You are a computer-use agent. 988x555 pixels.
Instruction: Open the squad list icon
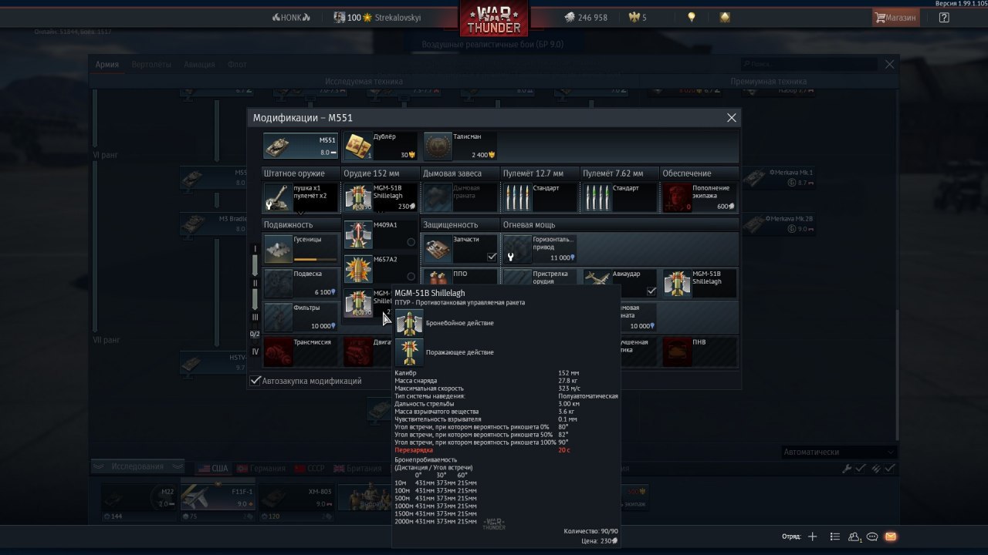click(x=834, y=536)
